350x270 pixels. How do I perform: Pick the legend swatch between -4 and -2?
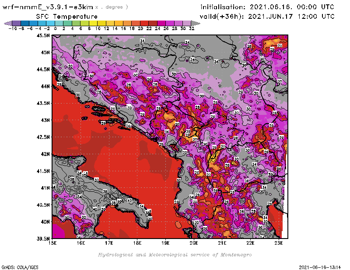pos(42,23)
